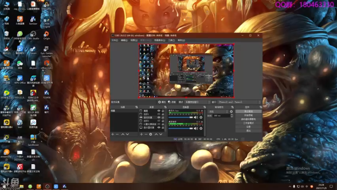Open the 文件 menu

click(115, 40)
